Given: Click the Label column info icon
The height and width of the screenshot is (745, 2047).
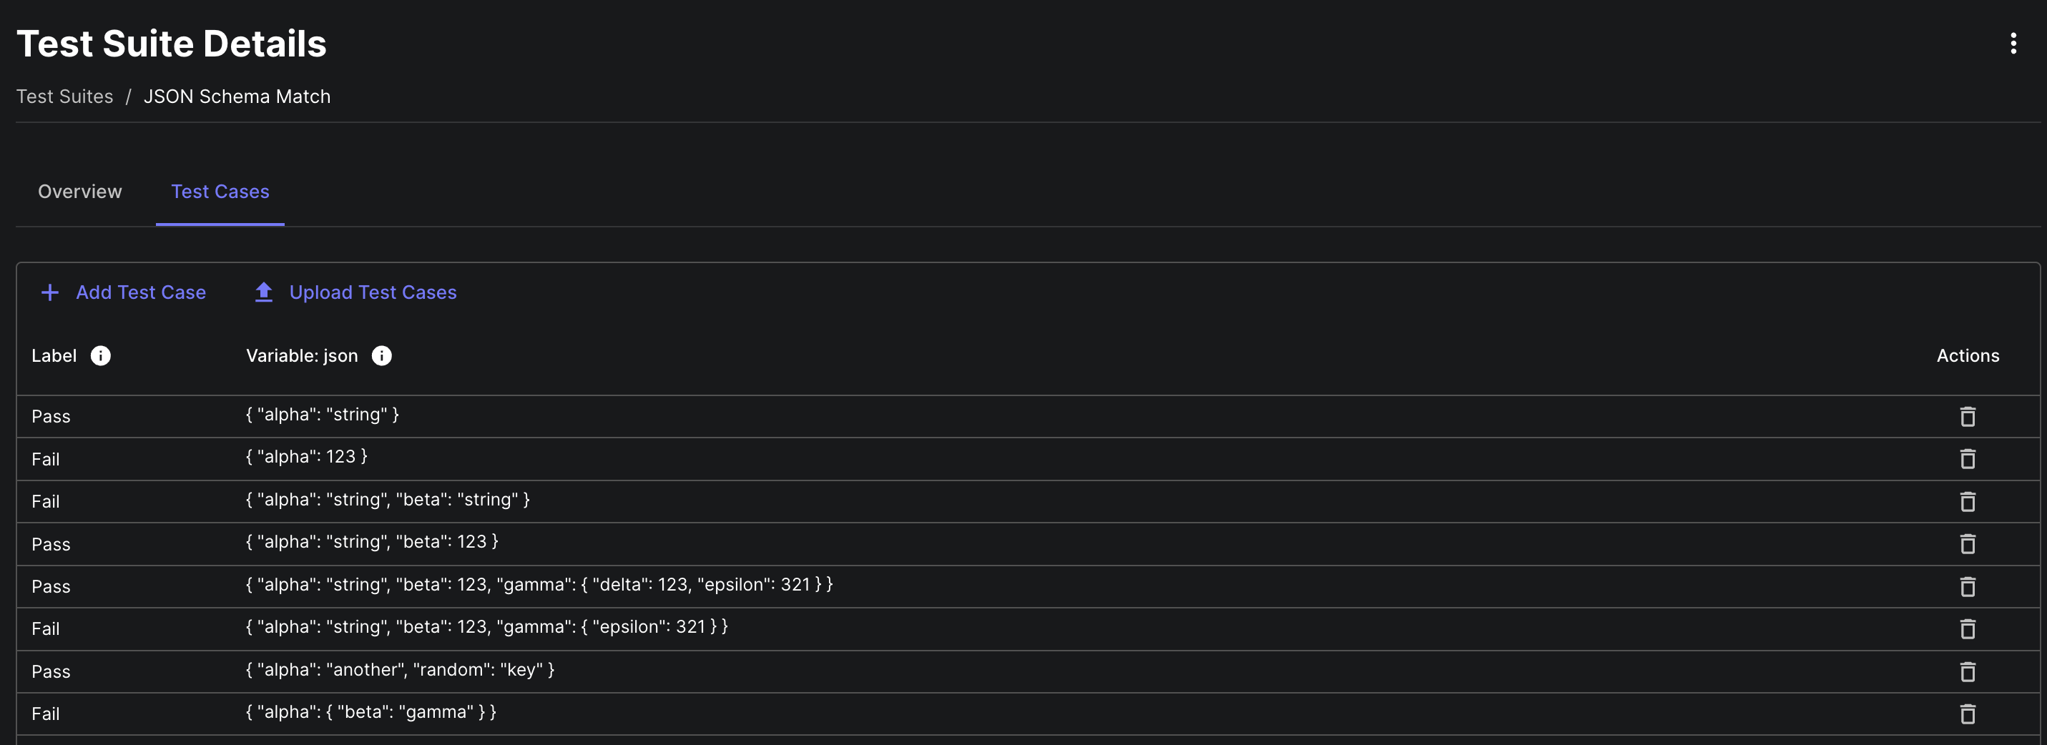Looking at the screenshot, I should tap(100, 356).
